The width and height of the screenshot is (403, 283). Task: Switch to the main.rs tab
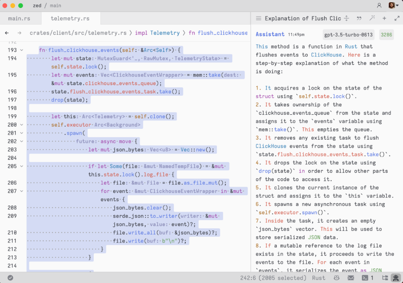(20, 18)
